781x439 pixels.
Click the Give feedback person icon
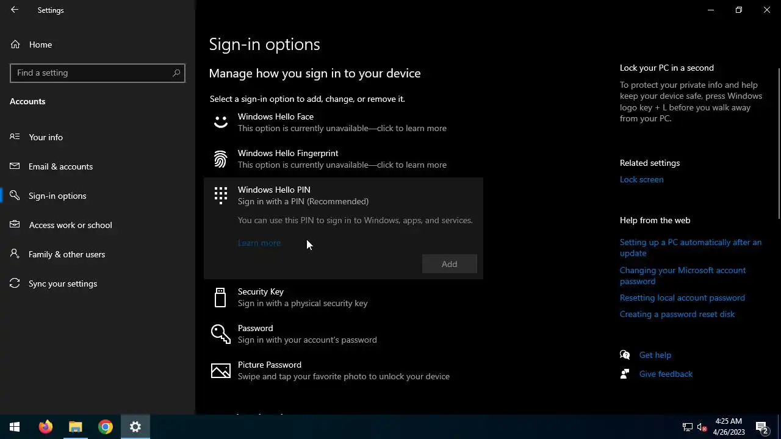625,374
